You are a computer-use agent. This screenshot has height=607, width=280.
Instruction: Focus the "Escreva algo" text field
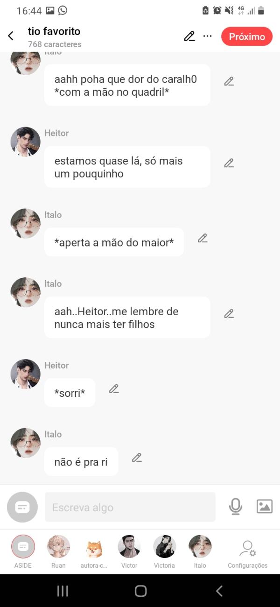[x=130, y=507]
